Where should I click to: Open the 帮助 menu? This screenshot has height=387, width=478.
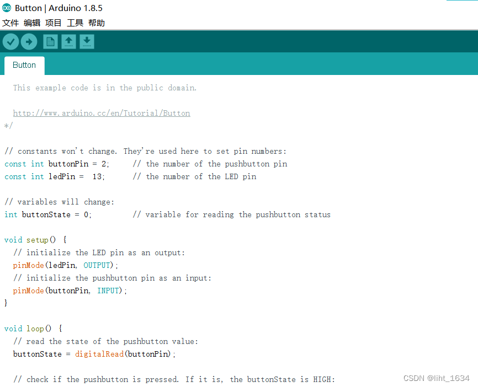(97, 23)
